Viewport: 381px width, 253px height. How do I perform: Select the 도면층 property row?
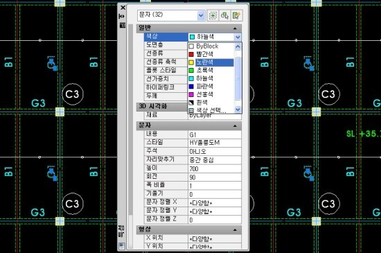[x=166, y=46]
